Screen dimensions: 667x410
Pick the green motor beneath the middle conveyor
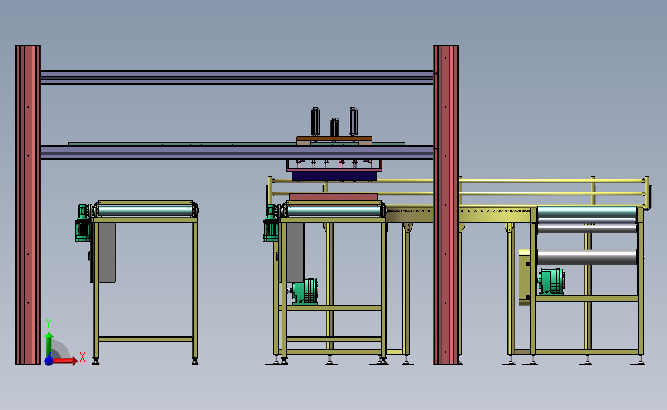point(304,292)
